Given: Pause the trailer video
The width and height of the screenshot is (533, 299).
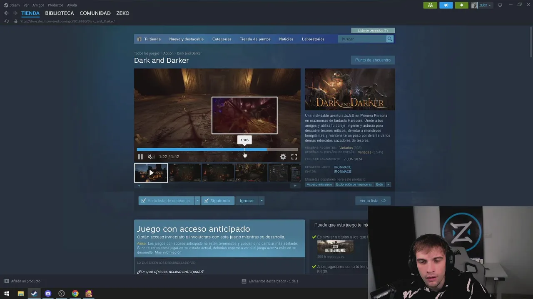Looking at the screenshot, I should [x=140, y=157].
